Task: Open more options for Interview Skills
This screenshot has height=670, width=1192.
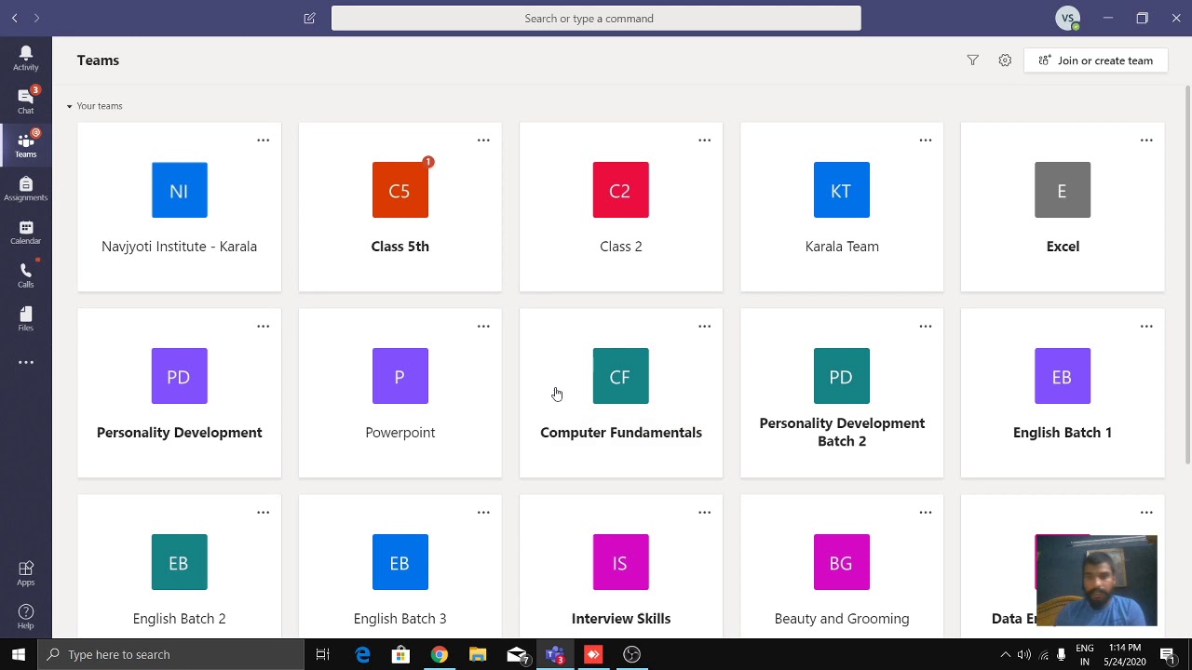Action: tap(704, 513)
